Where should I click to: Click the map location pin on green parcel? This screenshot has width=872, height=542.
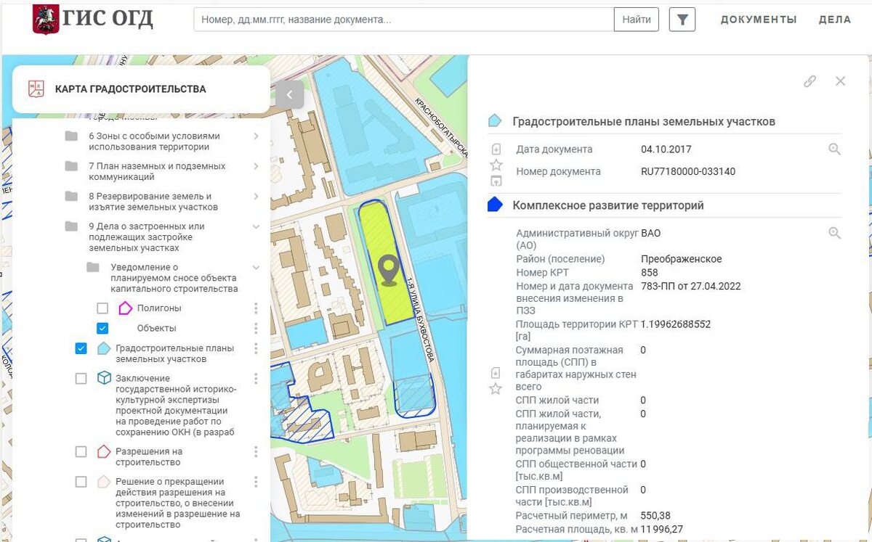pyautogui.click(x=390, y=271)
